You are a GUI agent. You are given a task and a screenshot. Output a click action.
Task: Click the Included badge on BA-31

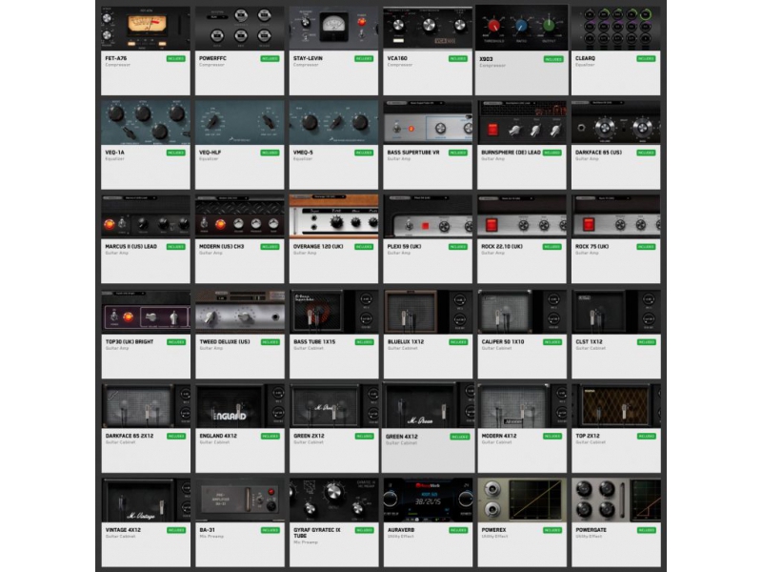click(271, 530)
